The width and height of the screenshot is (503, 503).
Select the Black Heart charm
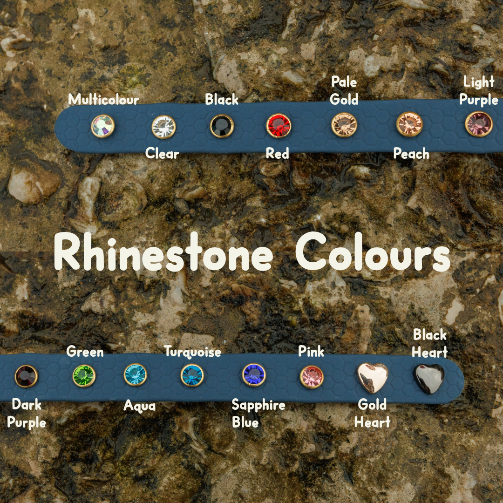(x=429, y=378)
